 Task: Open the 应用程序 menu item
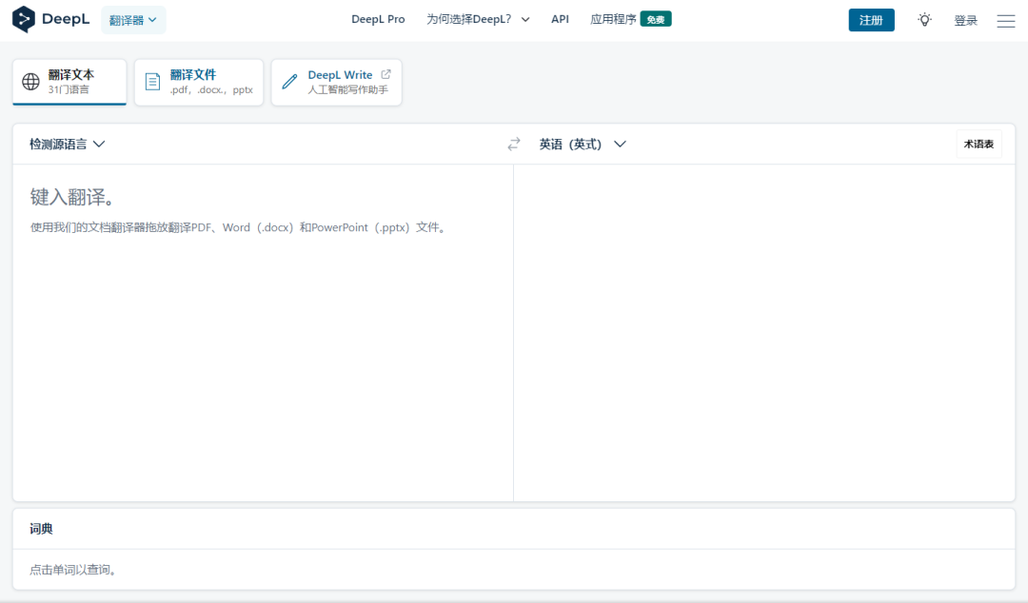(x=613, y=20)
